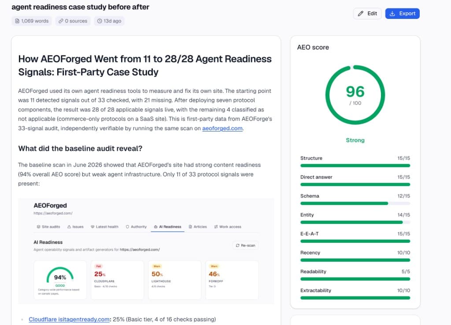451x325 pixels.
Task: Click the warning triangle icon on Issues
Action: tap(69, 227)
